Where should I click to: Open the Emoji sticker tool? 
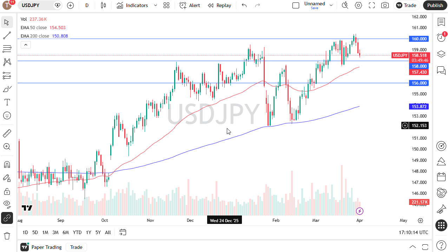7,115
